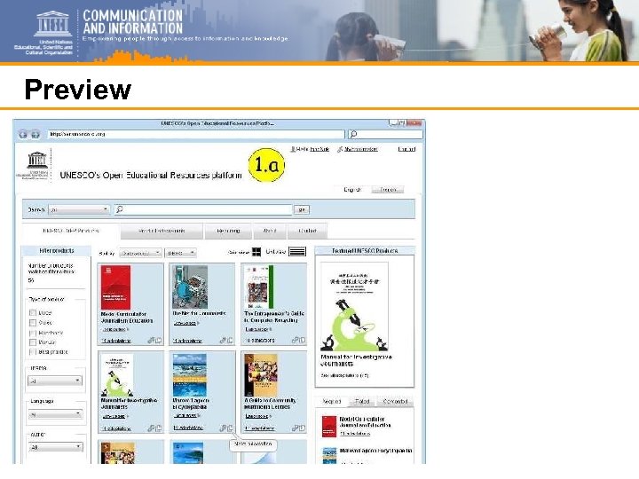Click adaptation copy icon on Entrepreneur's Guide card
Viewport: 639px width, 479px height.
pyautogui.click(x=302, y=340)
